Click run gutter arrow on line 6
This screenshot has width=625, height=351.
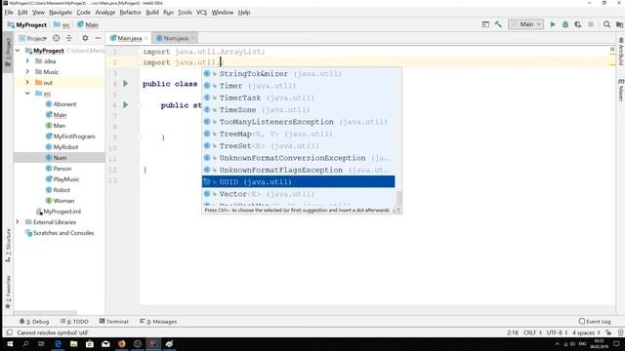click(x=126, y=105)
